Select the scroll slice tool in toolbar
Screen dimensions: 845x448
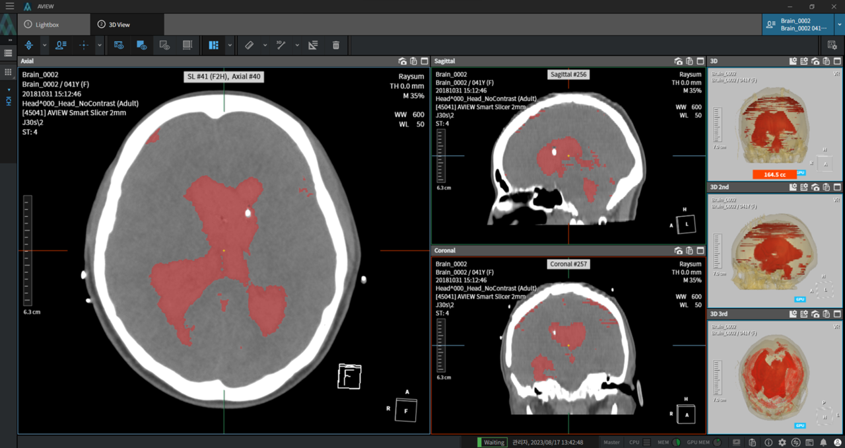pyautogui.click(x=28, y=45)
